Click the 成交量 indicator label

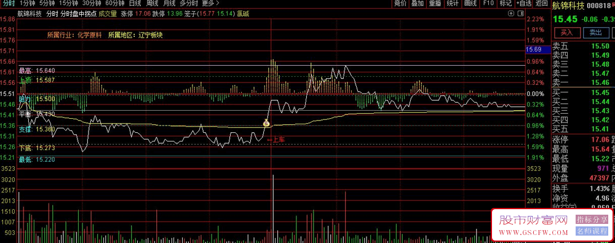(x=108, y=14)
